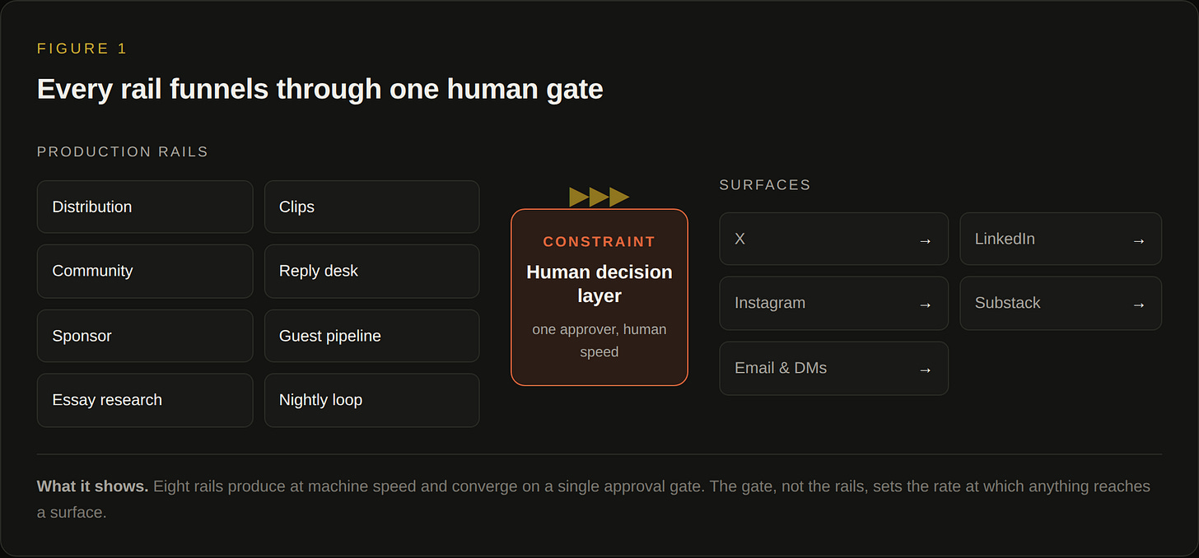Click the Essay research rail card
The height and width of the screenshot is (558, 1199).
pos(145,400)
